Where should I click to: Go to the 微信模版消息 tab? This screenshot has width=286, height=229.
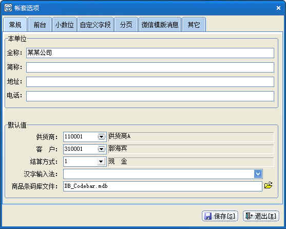coord(160,25)
